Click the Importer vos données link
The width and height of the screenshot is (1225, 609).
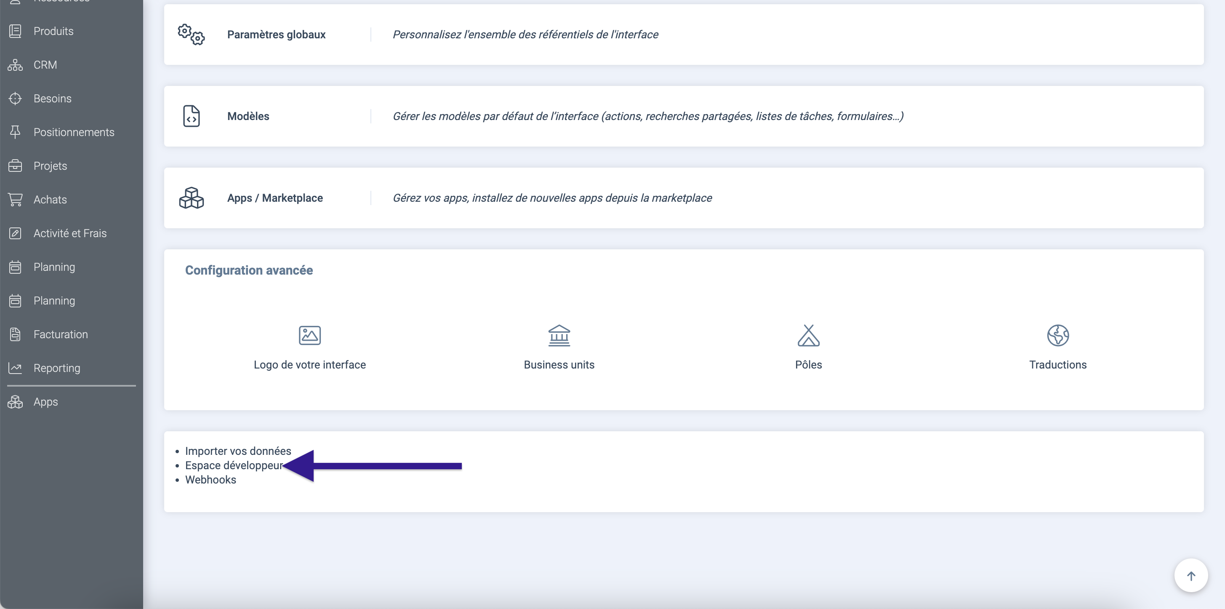[x=238, y=451]
